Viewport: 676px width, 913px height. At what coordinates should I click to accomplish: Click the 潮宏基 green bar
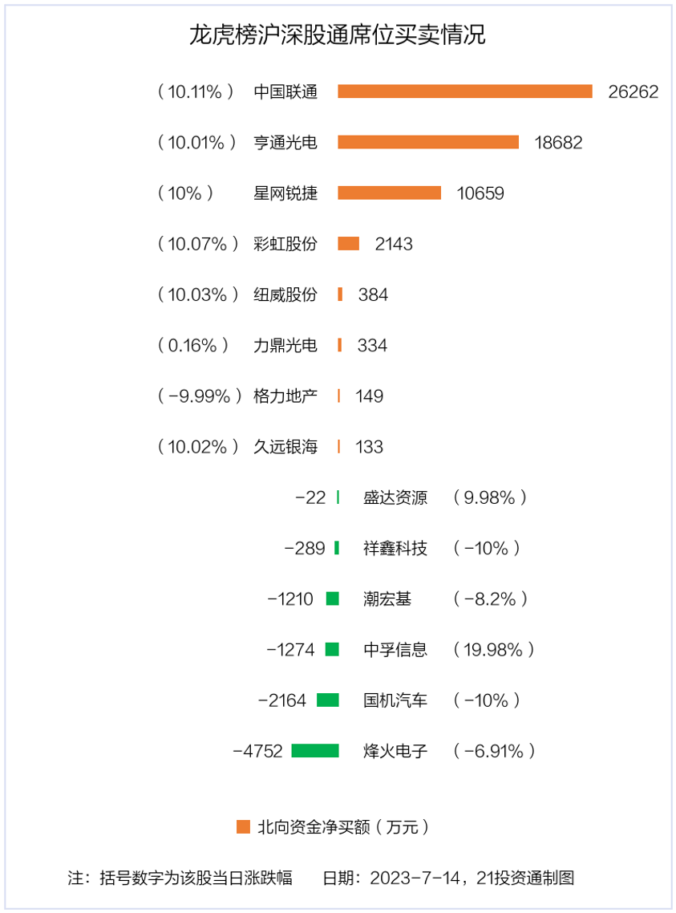[332, 599]
